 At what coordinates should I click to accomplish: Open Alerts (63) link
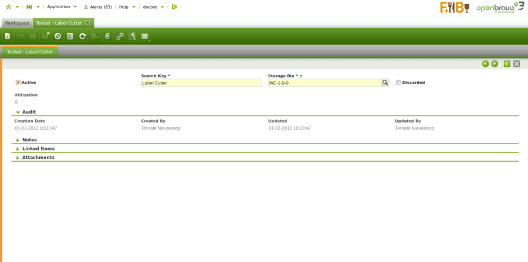click(97, 6)
